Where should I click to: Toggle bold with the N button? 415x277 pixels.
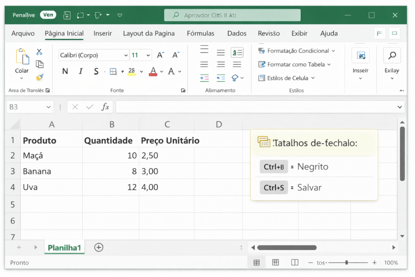[x=65, y=72]
